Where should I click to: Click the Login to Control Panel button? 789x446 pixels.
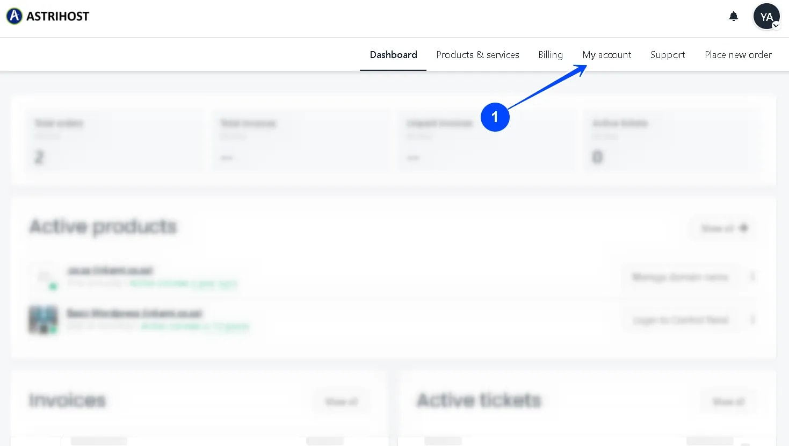point(681,319)
